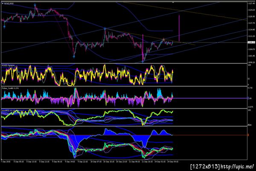
Task: Select the magenta vertical line at 11 Sep low
Action: [143, 48]
